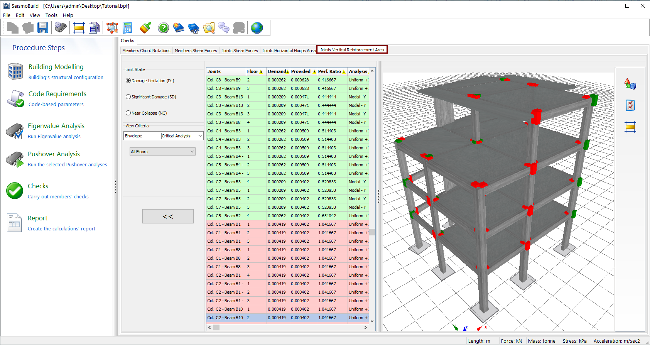650x345 pixels.
Task: Click the chip with gear settings icon
Action: tap(61, 28)
